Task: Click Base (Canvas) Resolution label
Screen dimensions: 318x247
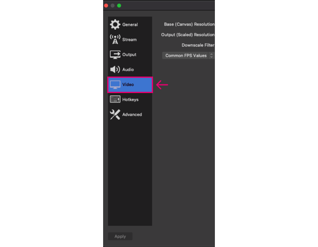Action: pyautogui.click(x=189, y=24)
